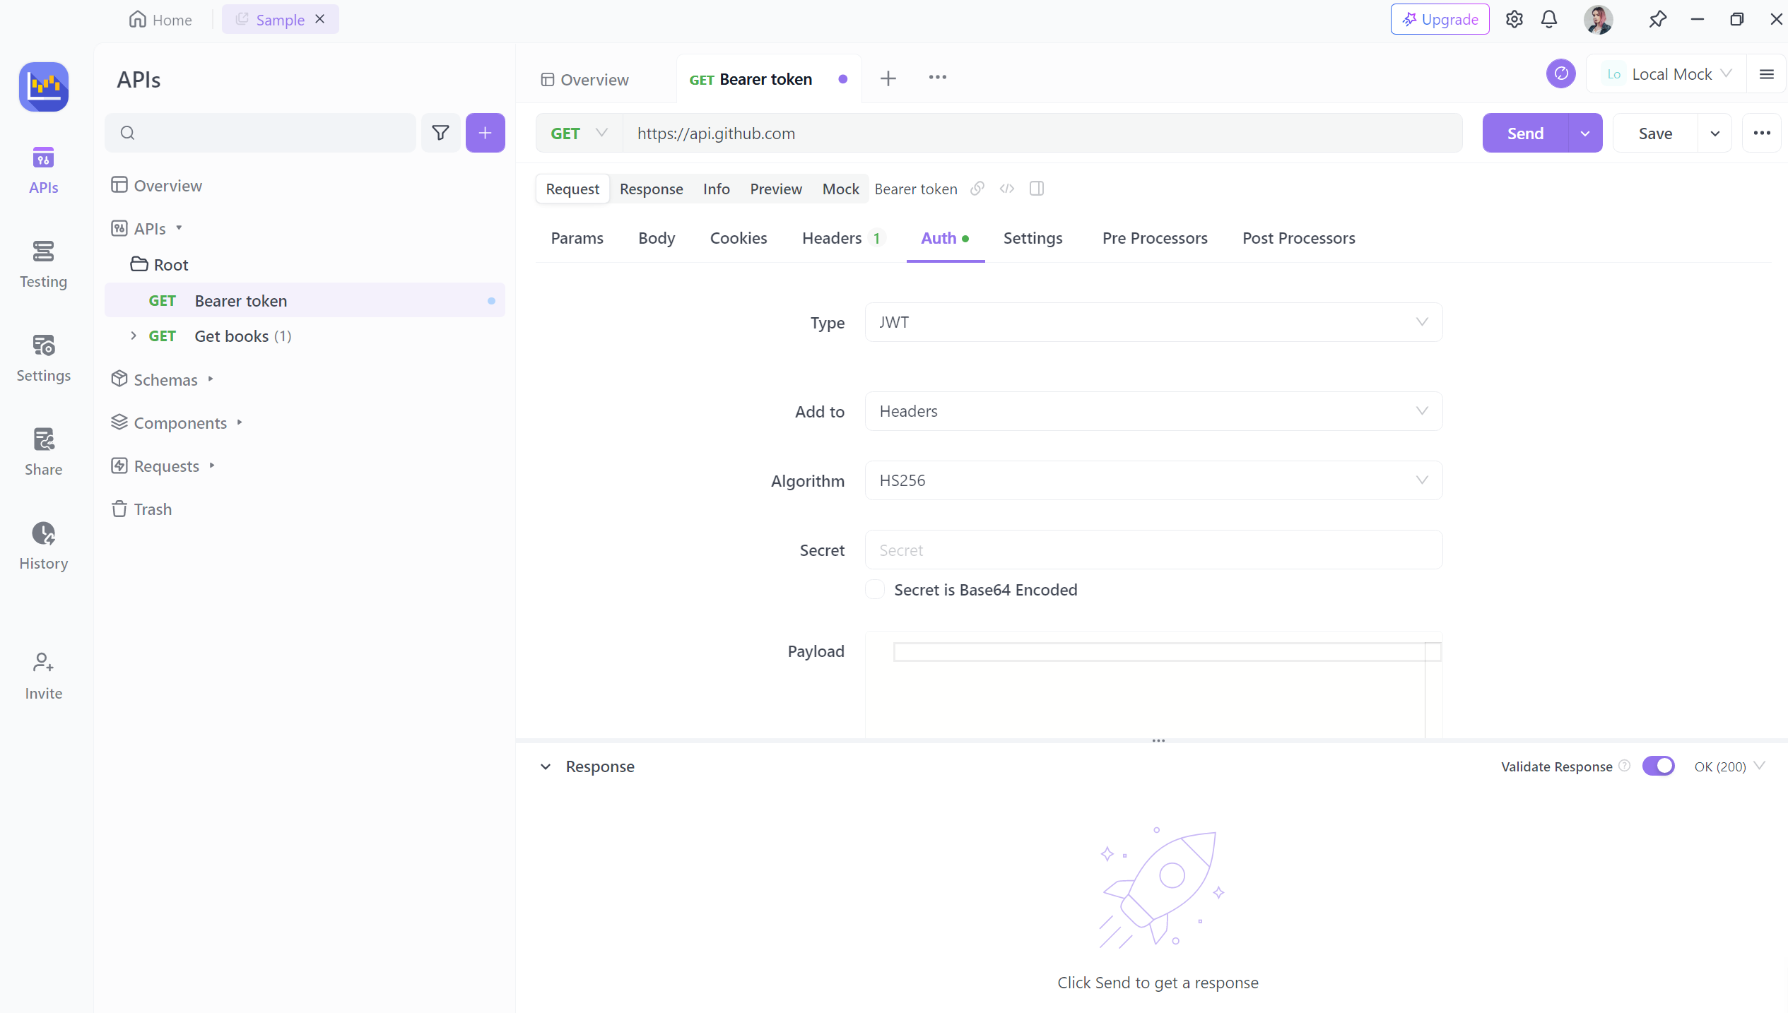
Task: Click the Upgrade button
Action: (1440, 19)
